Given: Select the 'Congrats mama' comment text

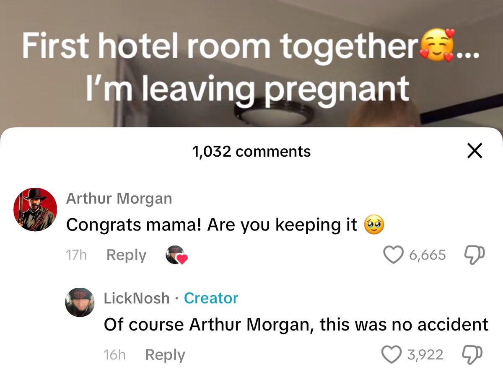Looking at the screenshot, I should pyautogui.click(x=225, y=225).
